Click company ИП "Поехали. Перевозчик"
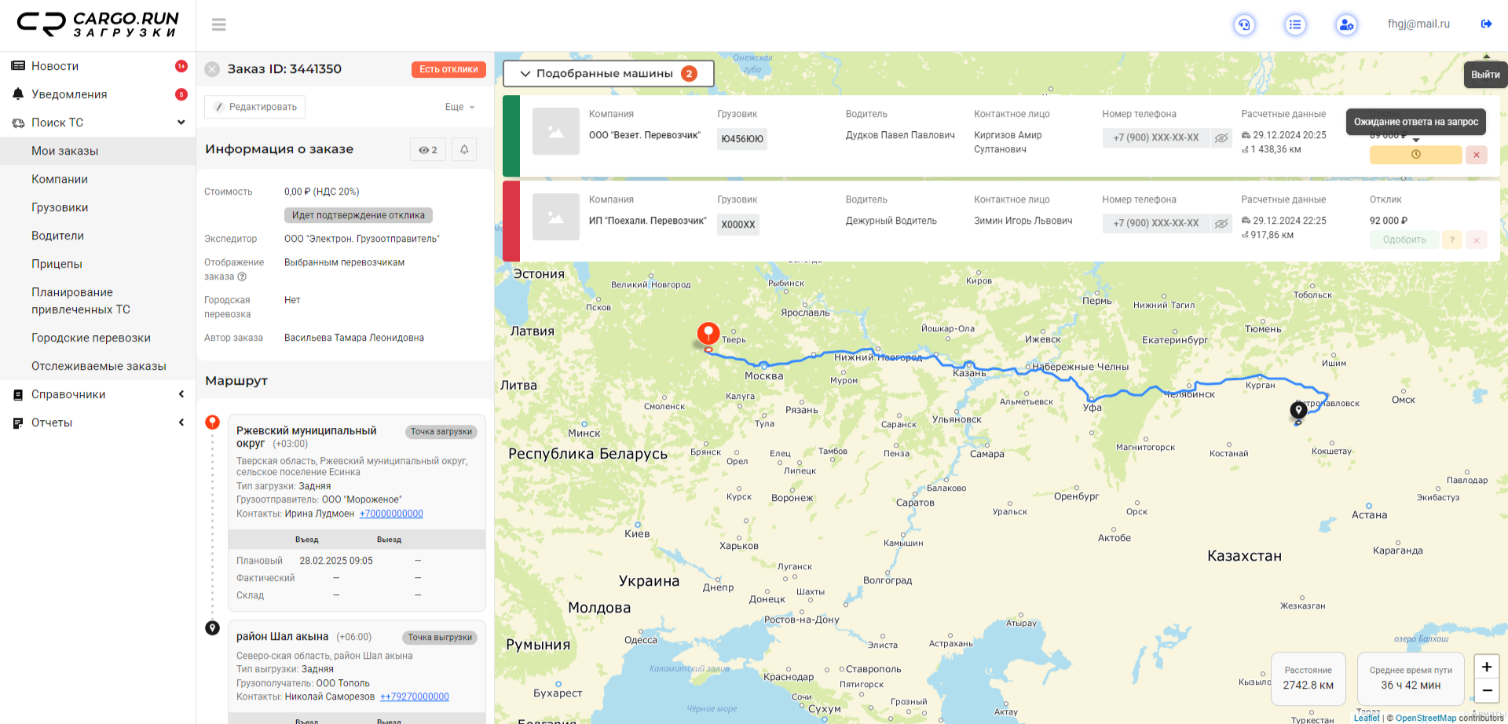The height and width of the screenshot is (724, 1508). 647,221
